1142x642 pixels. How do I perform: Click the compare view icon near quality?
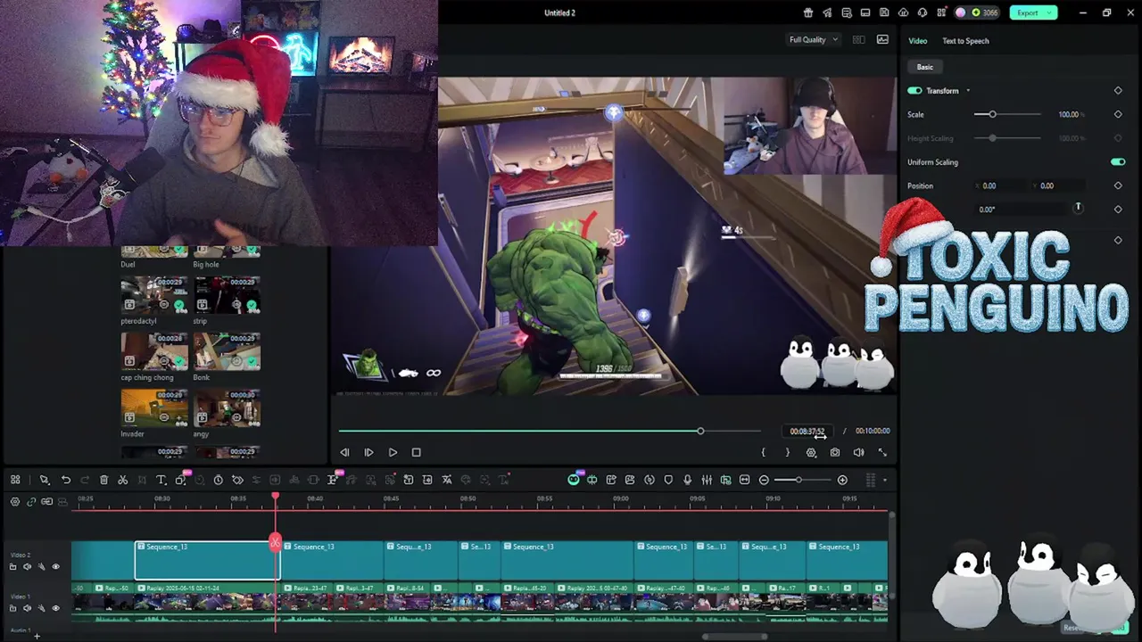858,39
